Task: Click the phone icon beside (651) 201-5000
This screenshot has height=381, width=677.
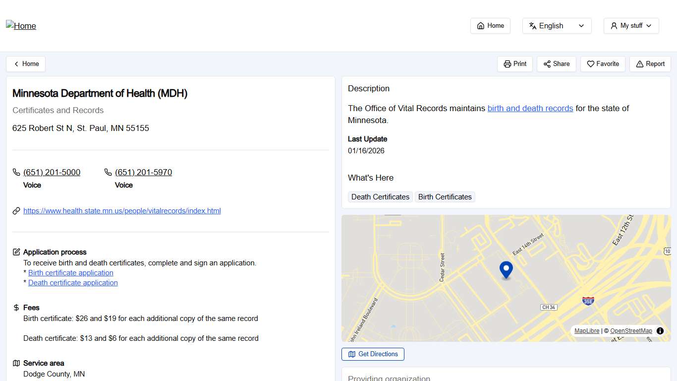Action: tap(16, 172)
